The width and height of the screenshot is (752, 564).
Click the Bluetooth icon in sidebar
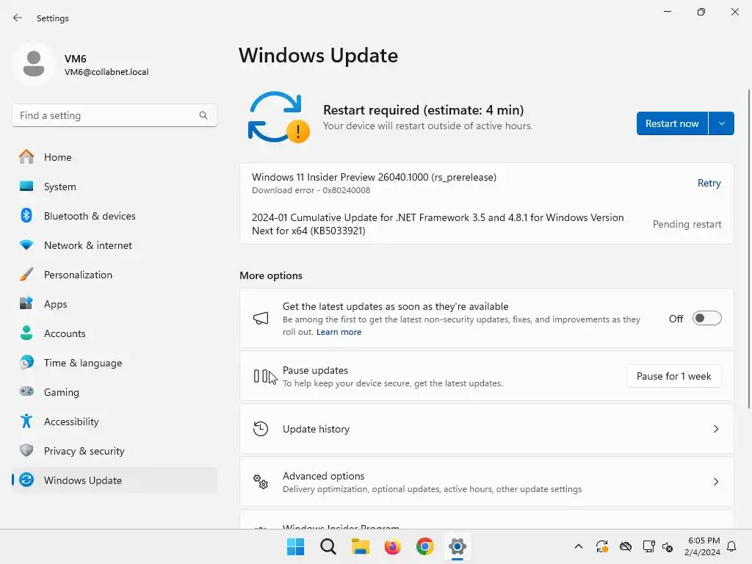pyautogui.click(x=26, y=215)
